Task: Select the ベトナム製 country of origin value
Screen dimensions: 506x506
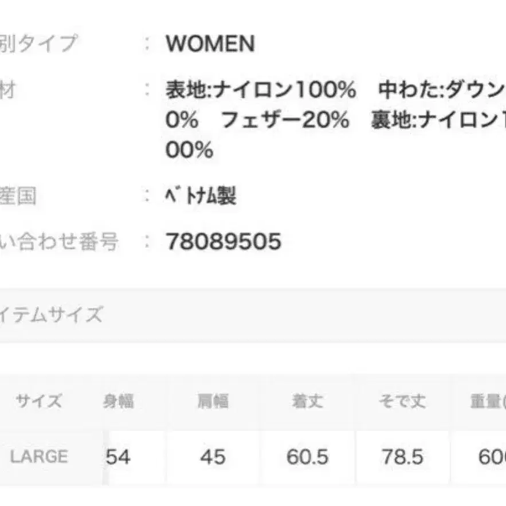Action: (x=201, y=197)
